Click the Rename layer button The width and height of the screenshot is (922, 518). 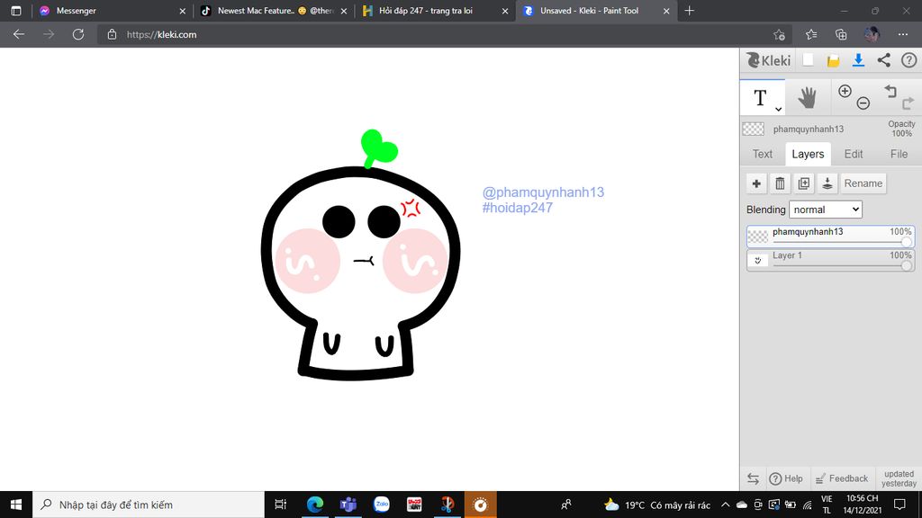click(x=863, y=183)
